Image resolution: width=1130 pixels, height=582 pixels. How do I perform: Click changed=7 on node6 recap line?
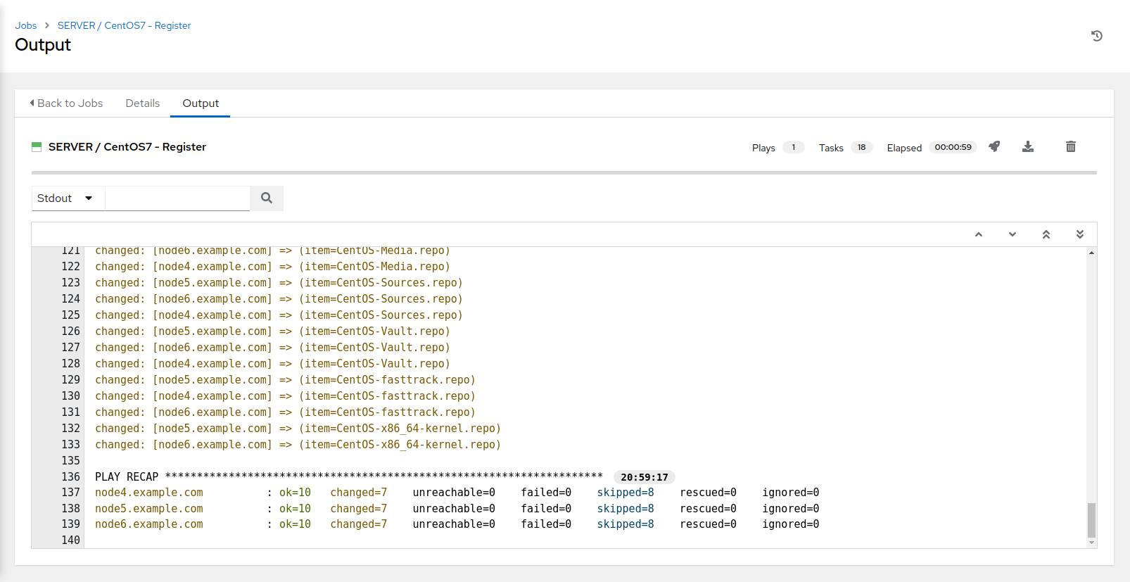[x=359, y=524]
